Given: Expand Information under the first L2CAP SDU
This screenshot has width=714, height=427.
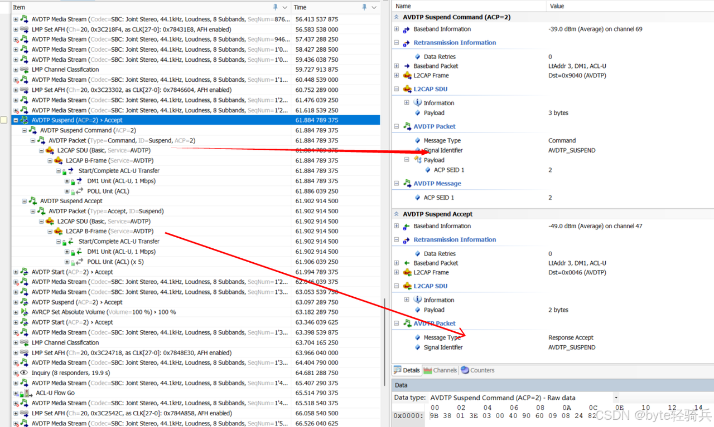Looking at the screenshot, I should point(407,103).
